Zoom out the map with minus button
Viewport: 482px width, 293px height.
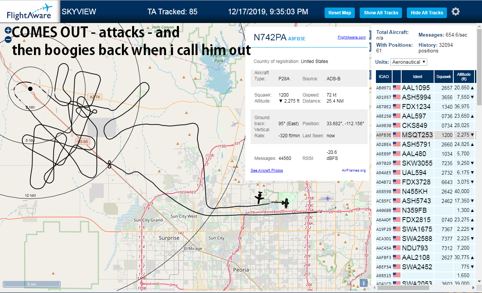8,39
